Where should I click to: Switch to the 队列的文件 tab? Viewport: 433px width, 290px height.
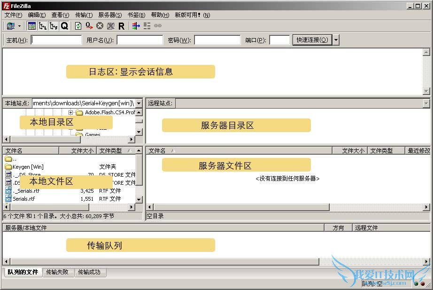coord(23,272)
